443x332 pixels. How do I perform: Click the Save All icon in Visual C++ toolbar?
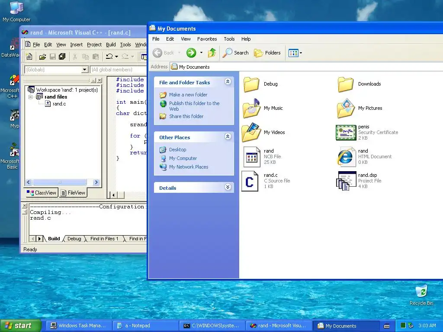pos(62,57)
